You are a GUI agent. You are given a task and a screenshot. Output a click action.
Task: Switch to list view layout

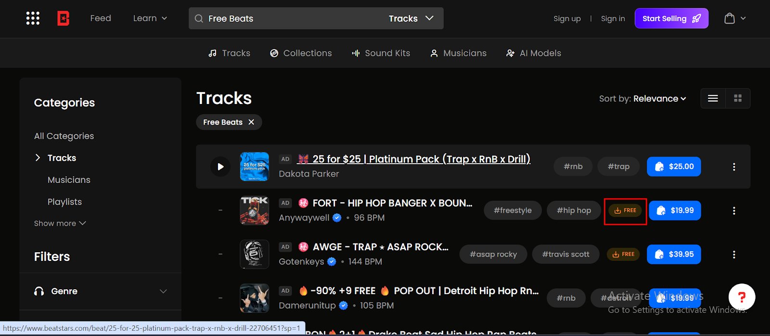coord(713,98)
